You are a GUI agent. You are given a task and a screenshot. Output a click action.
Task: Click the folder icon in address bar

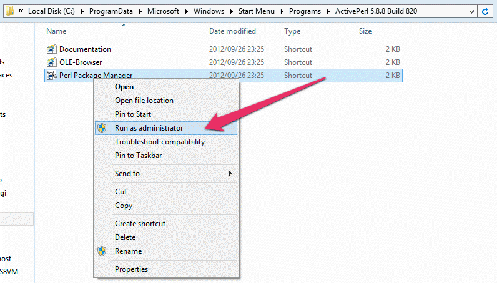(7, 12)
